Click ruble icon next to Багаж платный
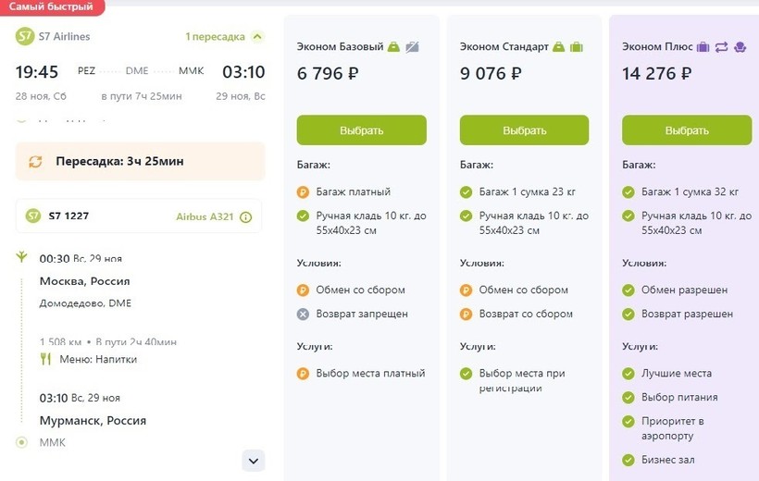 pyautogui.click(x=303, y=192)
